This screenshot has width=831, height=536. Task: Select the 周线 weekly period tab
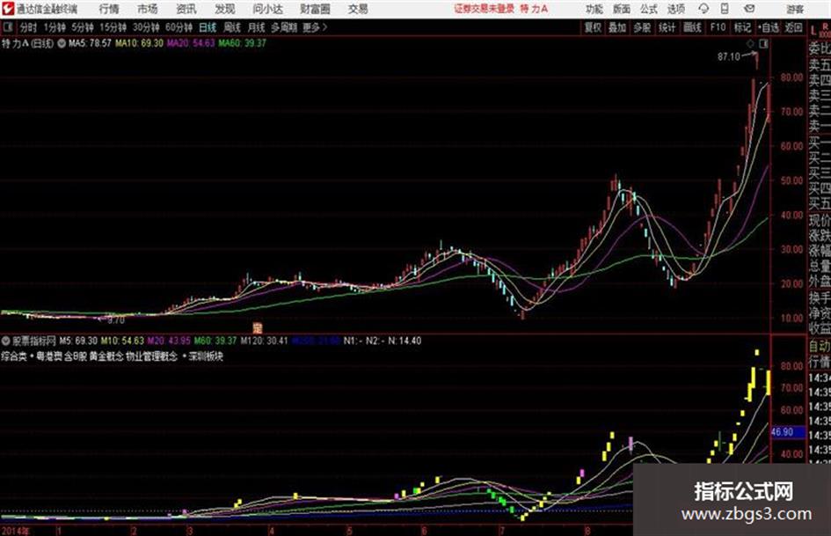click(x=232, y=27)
